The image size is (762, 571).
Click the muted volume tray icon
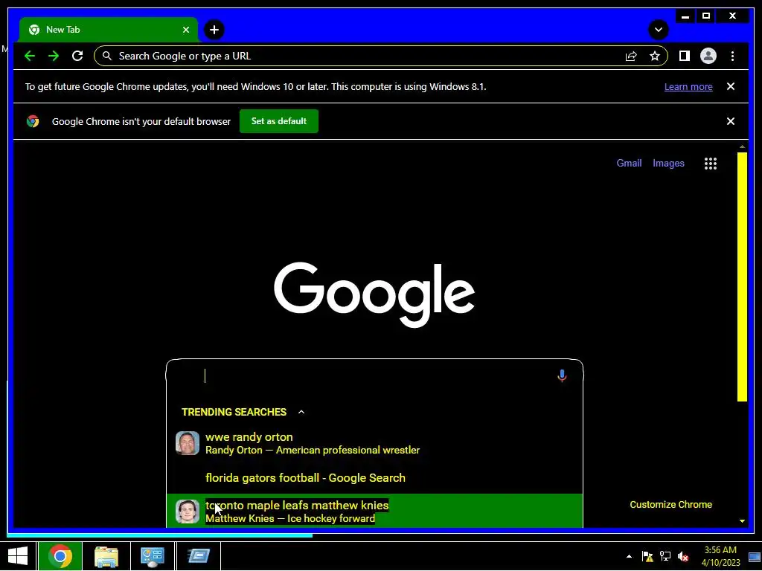(x=683, y=556)
